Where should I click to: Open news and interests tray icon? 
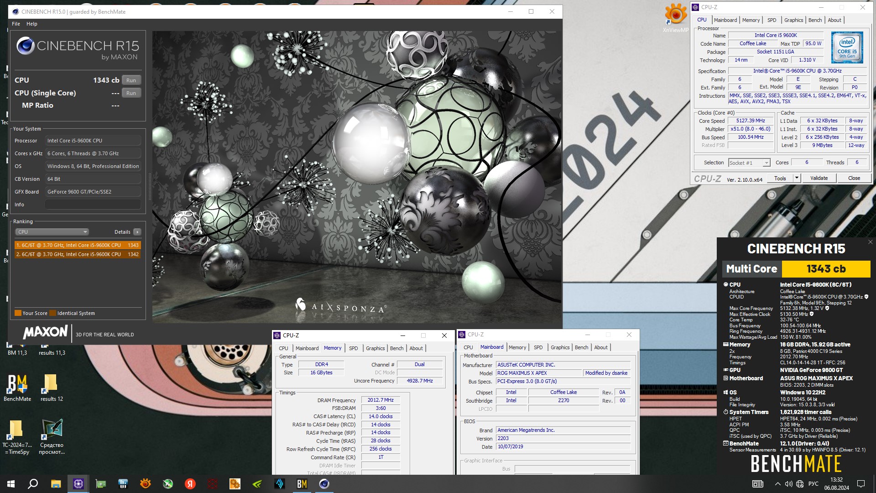click(x=758, y=484)
